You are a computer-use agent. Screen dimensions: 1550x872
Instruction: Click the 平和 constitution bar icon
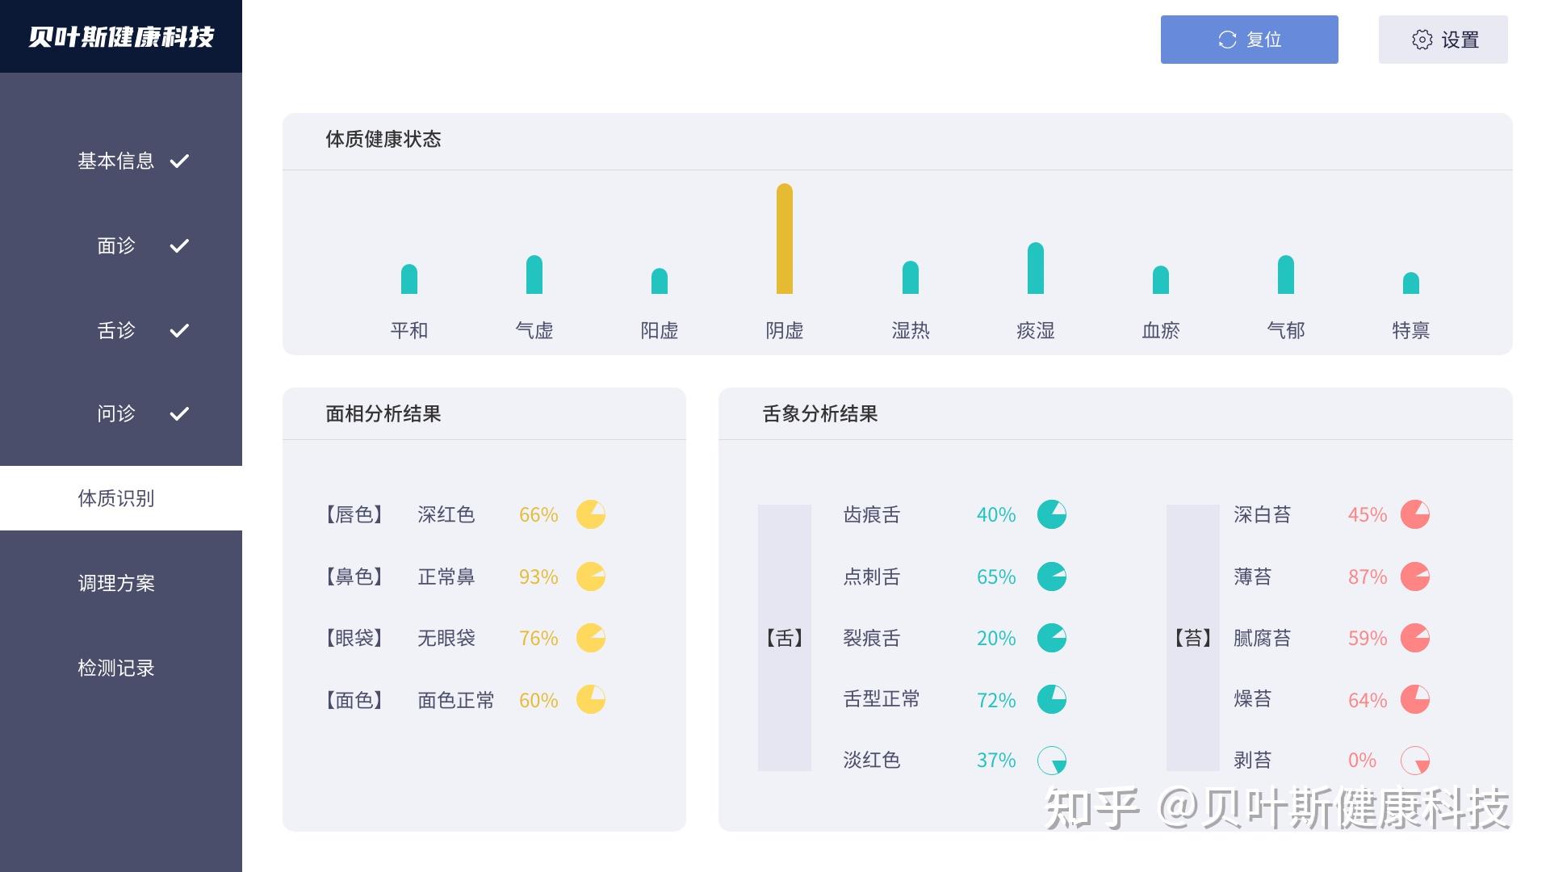point(407,279)
